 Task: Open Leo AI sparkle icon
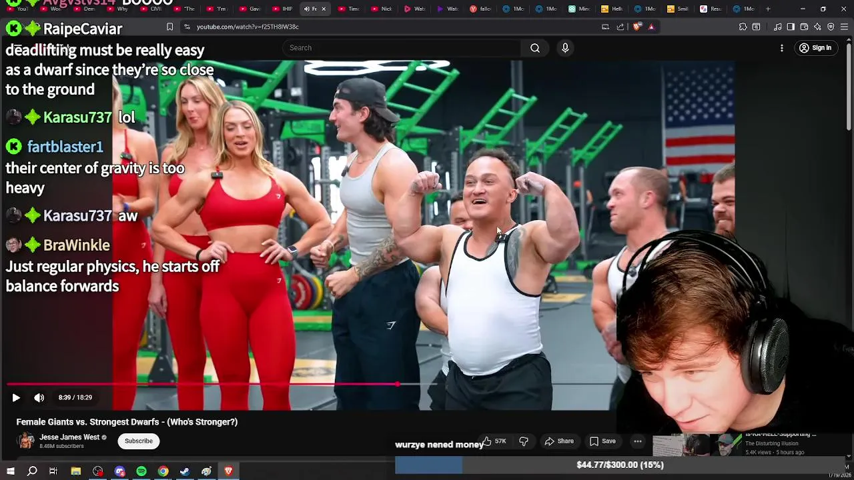pos(817,27)
